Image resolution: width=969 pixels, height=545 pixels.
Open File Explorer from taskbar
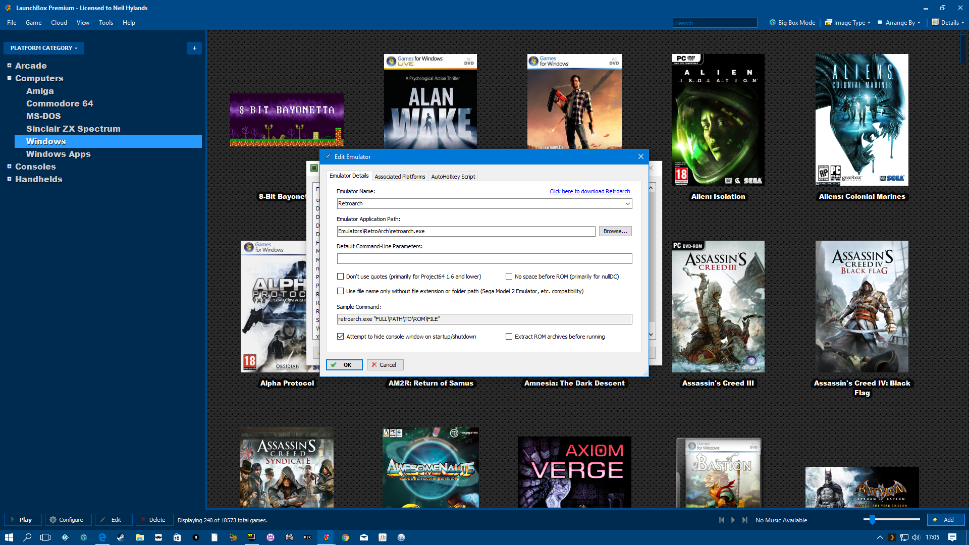click(x=140, y=537)
